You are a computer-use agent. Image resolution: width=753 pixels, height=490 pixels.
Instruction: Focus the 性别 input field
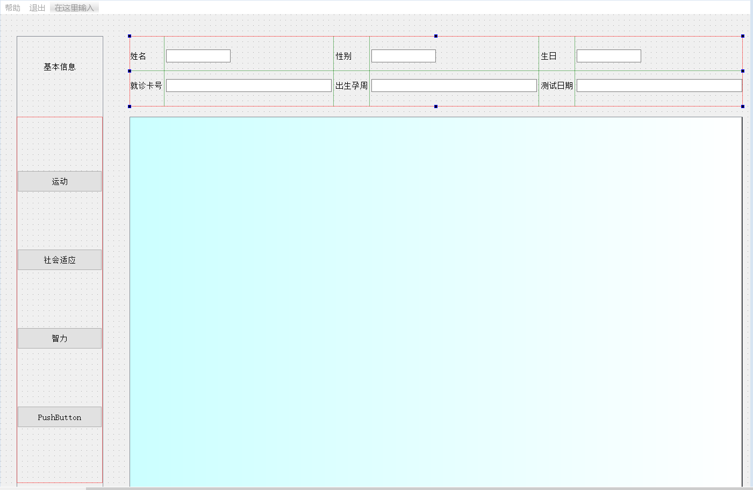point(404,56)
